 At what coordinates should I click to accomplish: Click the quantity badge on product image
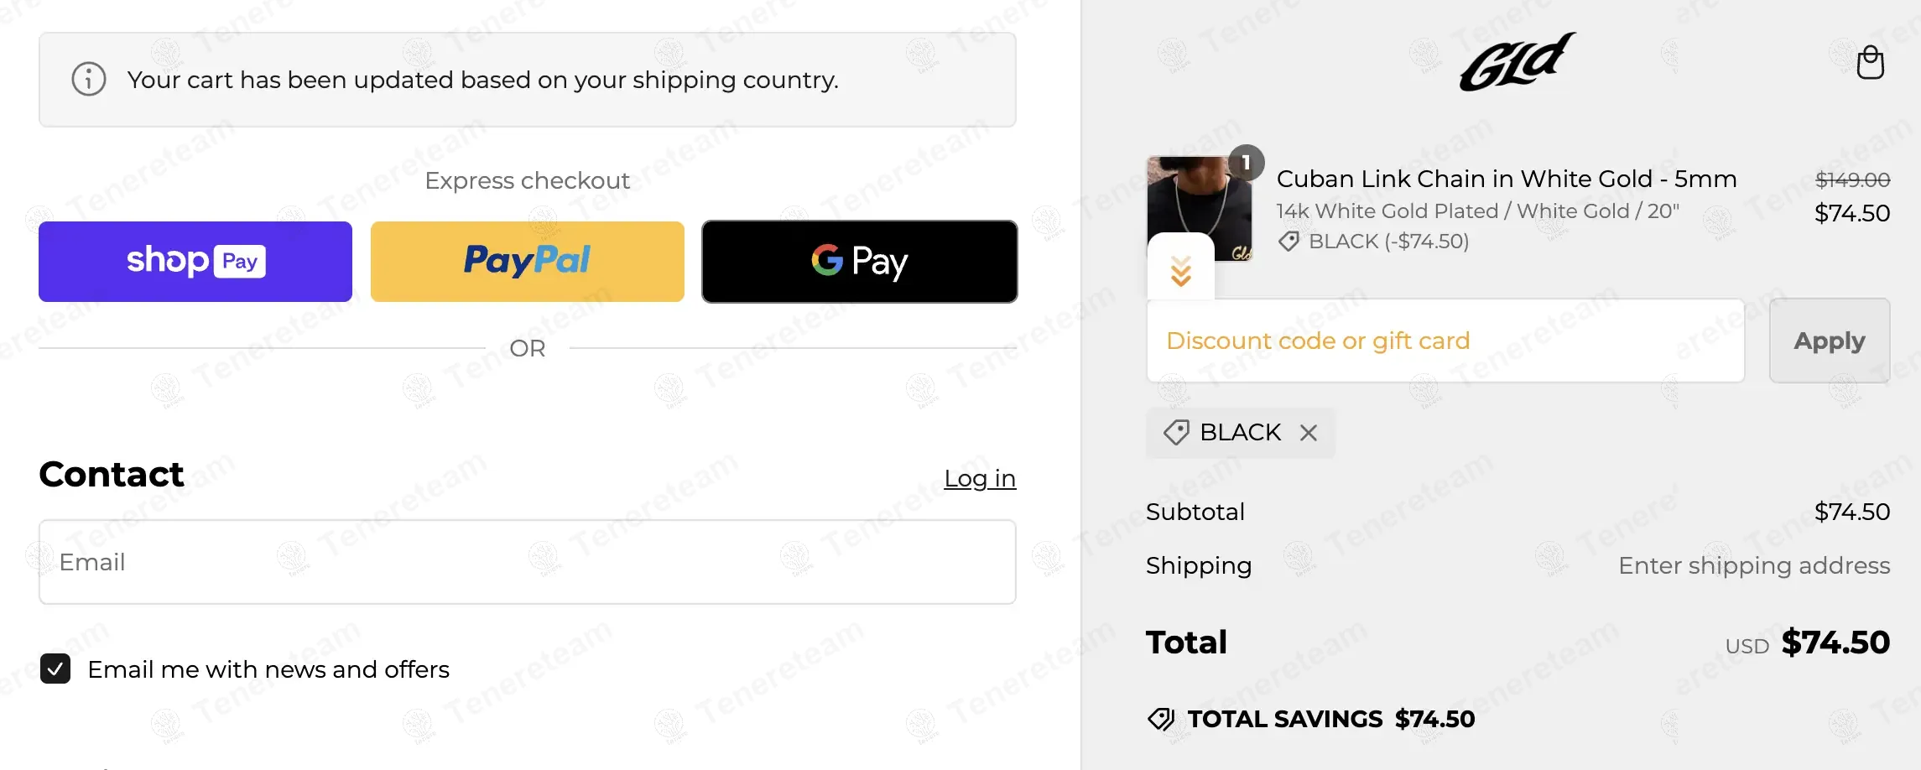coord(1247,163)
